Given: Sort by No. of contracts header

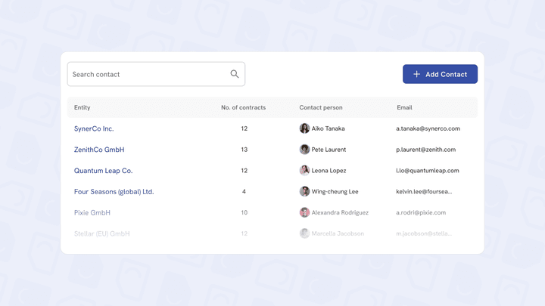Looking at the screenshot, I should (243, 107).
